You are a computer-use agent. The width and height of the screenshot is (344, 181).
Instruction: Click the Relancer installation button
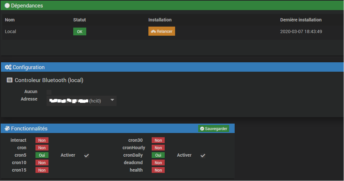click(x=162, y=31)
